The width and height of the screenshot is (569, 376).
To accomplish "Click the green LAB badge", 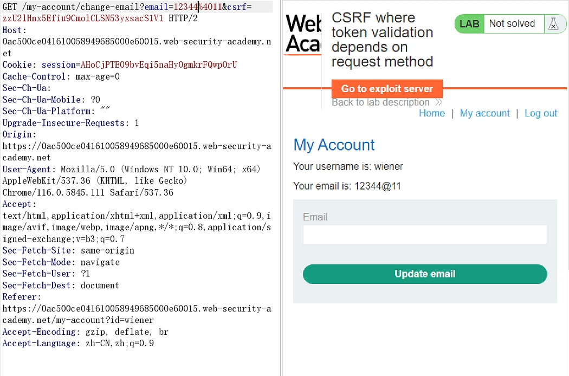I will tap(469, 24).
